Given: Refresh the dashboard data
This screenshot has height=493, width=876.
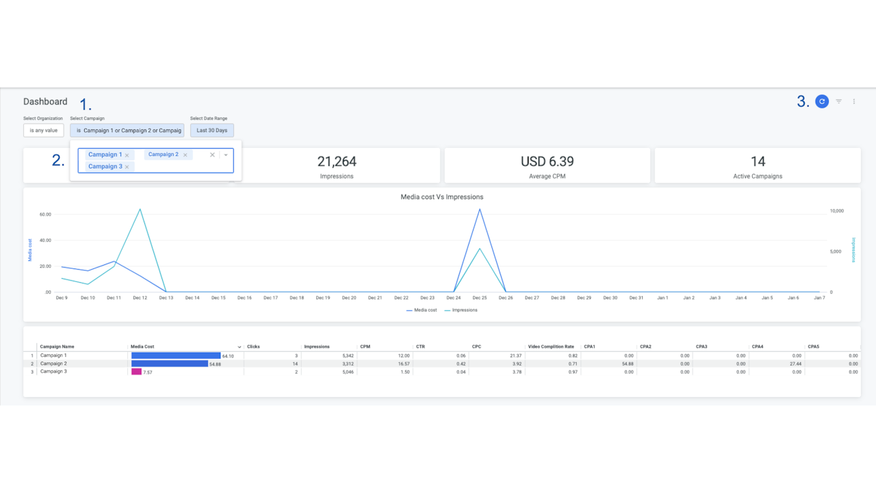Looking at the screenshot, I should pyautogui.click(x=822, y=101).
